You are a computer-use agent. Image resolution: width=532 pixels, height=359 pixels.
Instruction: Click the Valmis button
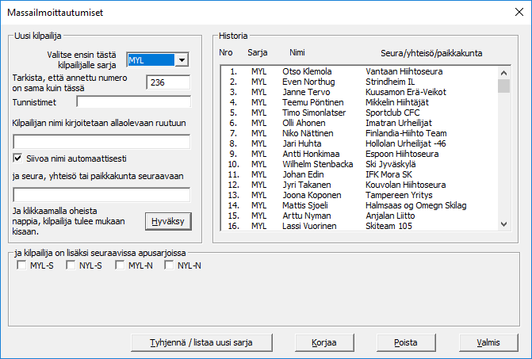pyautogui.click(x=488, y=342)
